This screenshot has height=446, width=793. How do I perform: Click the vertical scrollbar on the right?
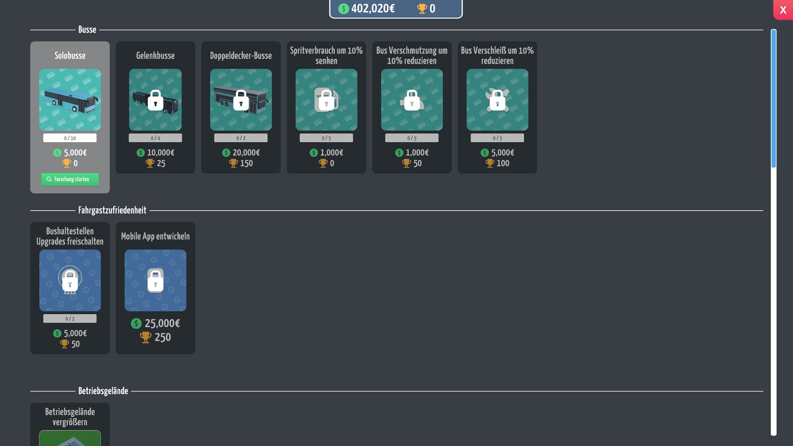773,99
